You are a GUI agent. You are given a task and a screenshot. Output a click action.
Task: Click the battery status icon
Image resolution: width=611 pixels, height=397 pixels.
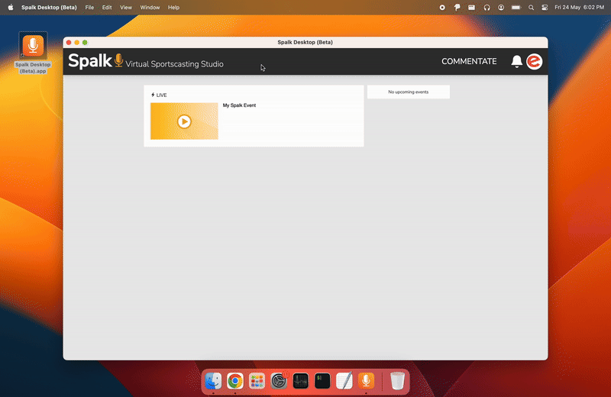tap(516, 8)
